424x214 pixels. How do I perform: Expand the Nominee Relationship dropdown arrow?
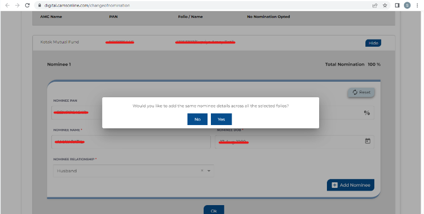click(x=209, y=171)
